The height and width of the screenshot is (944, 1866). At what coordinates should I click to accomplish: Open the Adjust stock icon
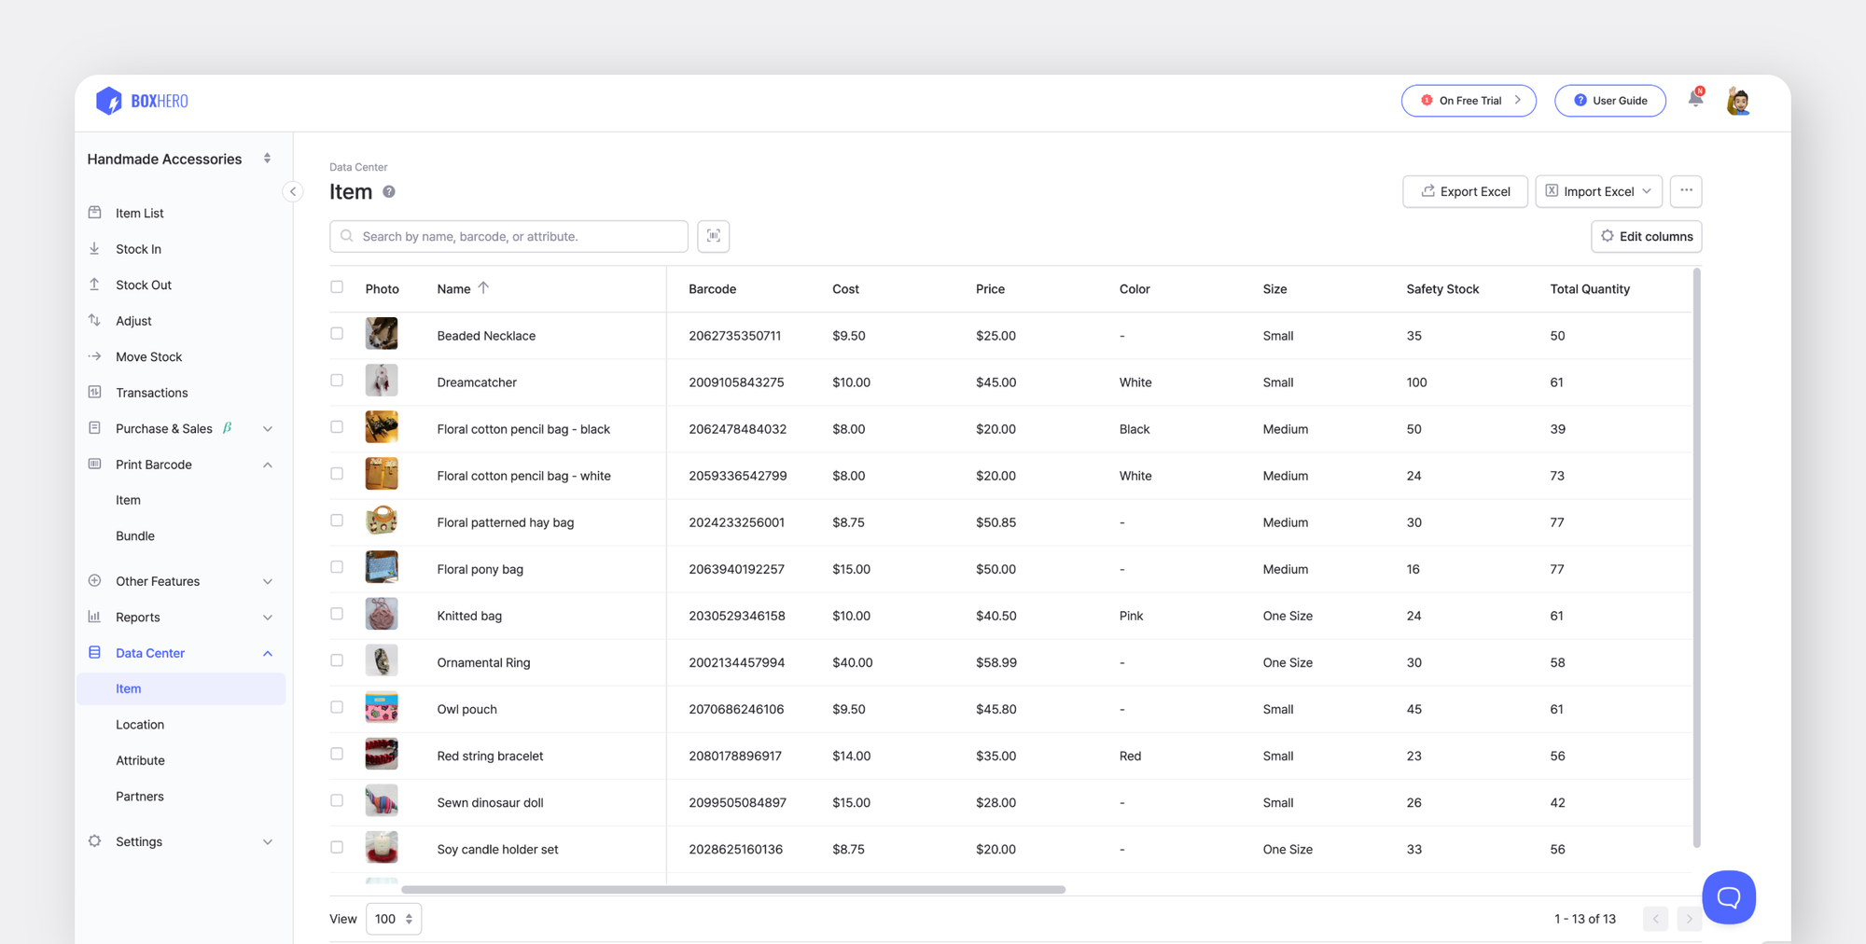pyautogui.click(x=94, y=320)
